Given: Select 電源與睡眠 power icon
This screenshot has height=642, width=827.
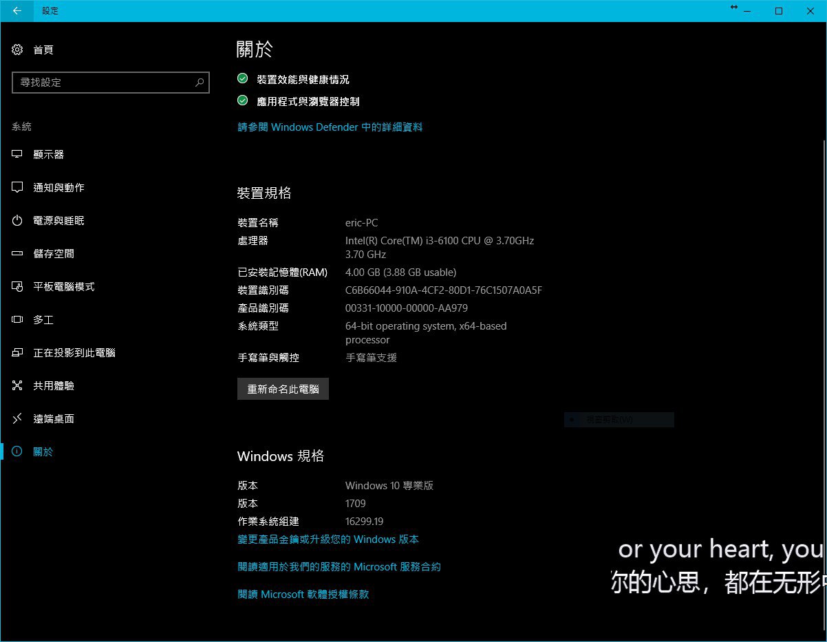Looking at the screenshot, I should 17,221.
